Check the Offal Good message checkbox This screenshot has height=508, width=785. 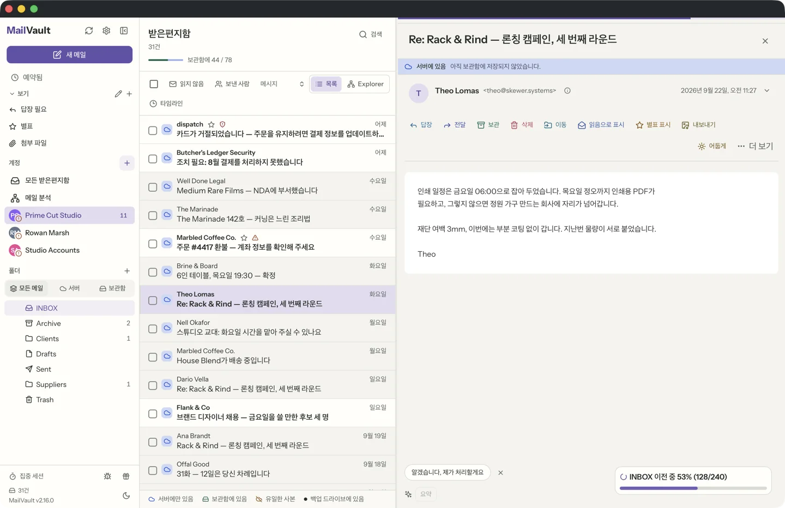(153, 470)
